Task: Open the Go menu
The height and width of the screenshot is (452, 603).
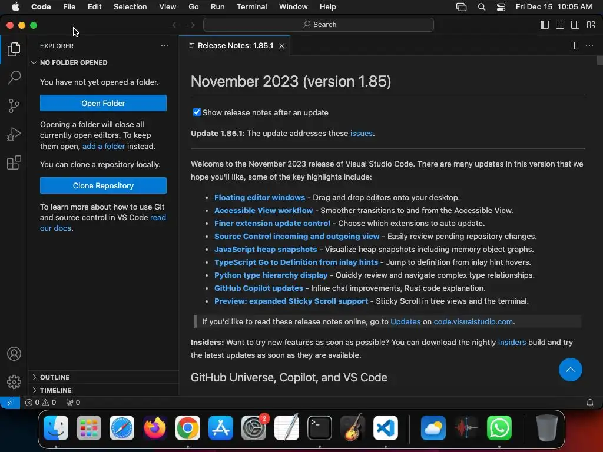Action: [x=193, y=7]
